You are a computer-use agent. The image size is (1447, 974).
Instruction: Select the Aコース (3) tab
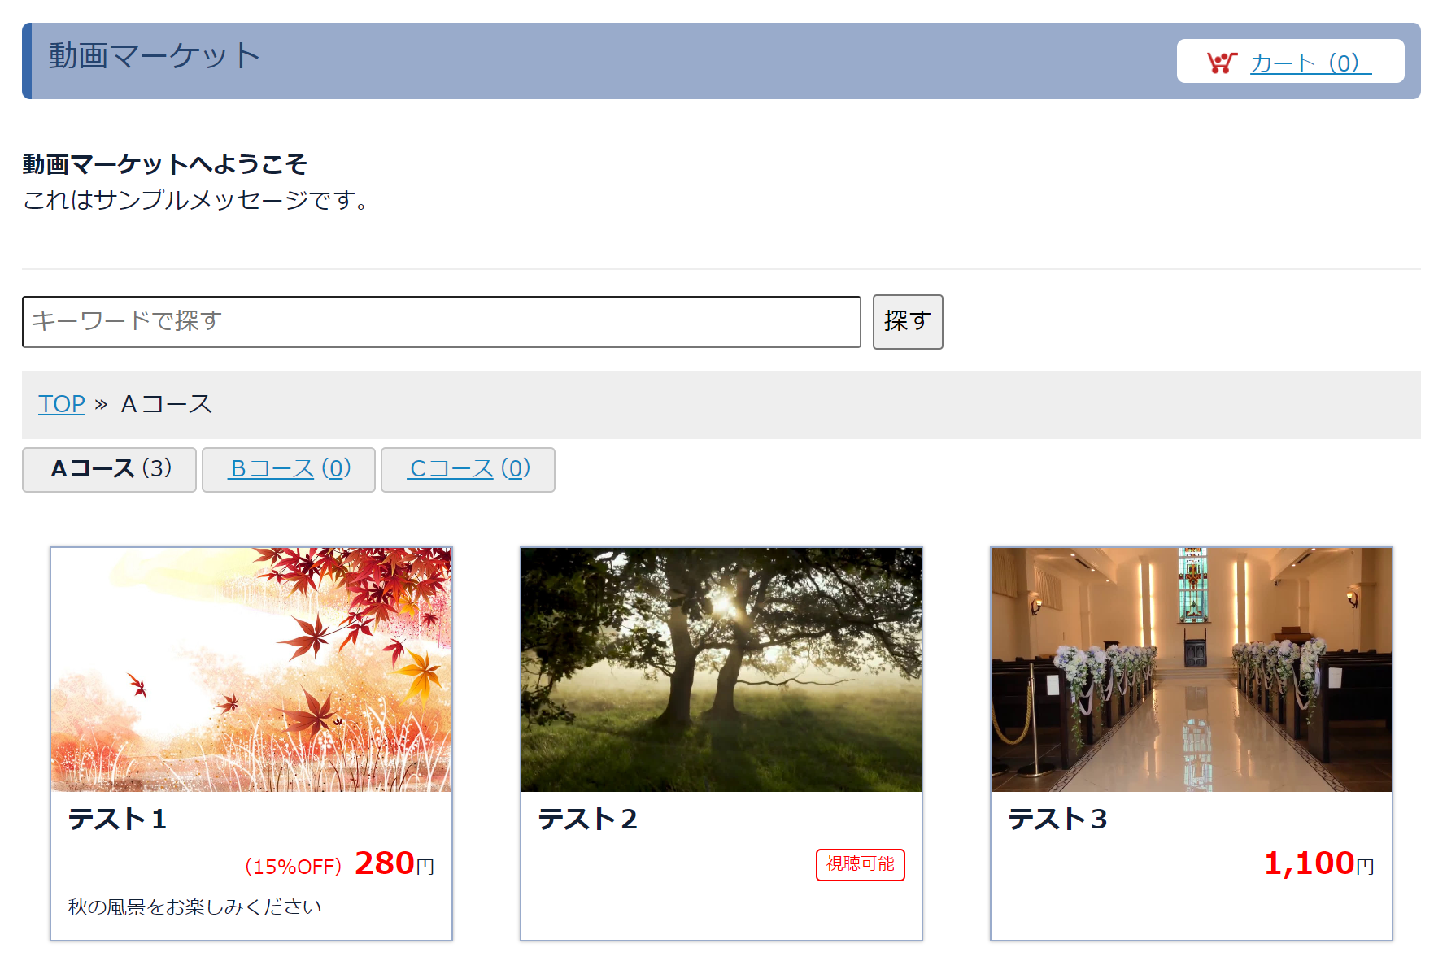(x=109, y=470)
